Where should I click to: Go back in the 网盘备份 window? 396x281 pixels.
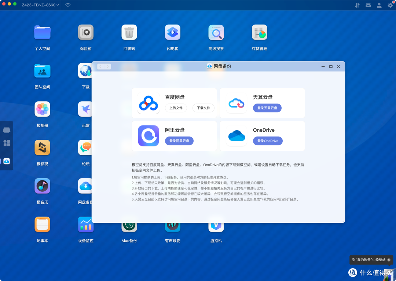click(x=101, y=67)
